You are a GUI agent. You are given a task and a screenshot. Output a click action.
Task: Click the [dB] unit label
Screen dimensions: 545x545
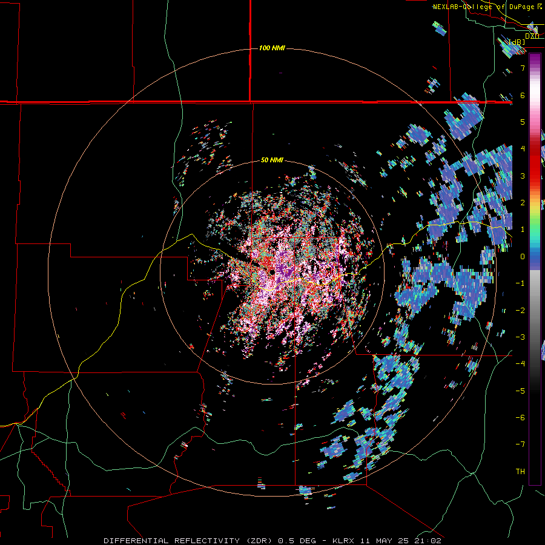click(517, 42)
